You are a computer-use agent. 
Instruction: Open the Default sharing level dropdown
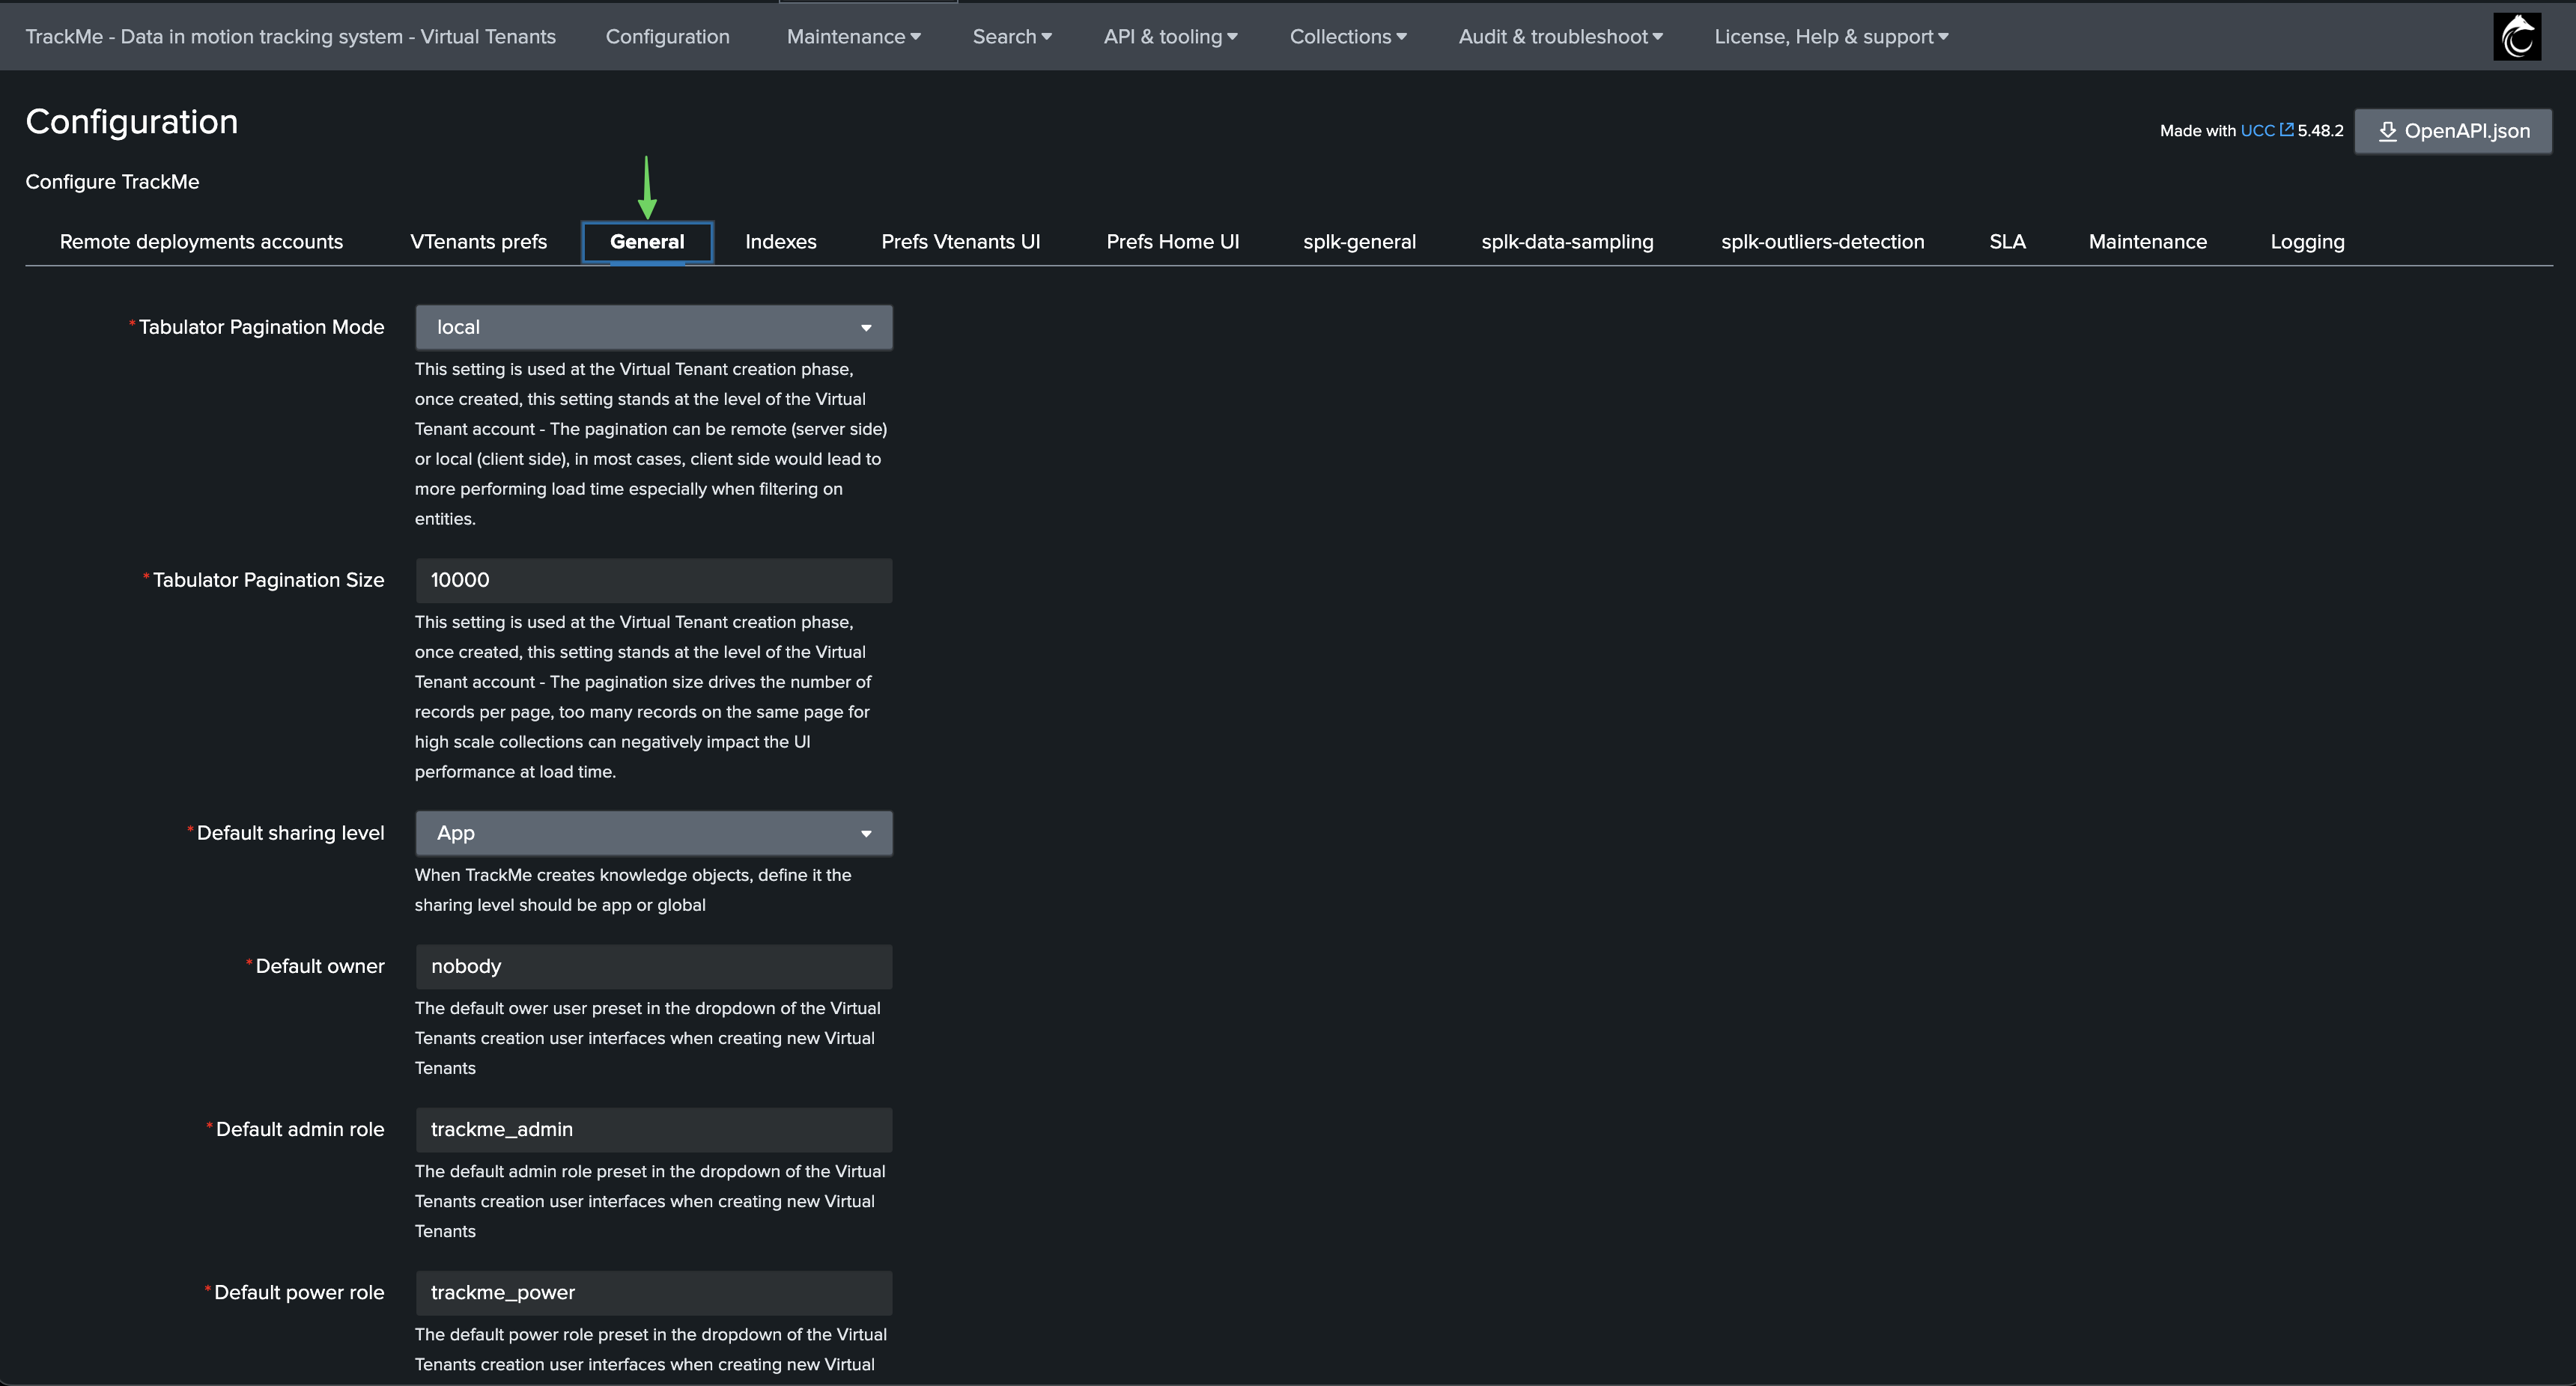(654, 834)
